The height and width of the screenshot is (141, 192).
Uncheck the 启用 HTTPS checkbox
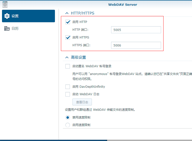pyautogui.click(x=68, y=37)
